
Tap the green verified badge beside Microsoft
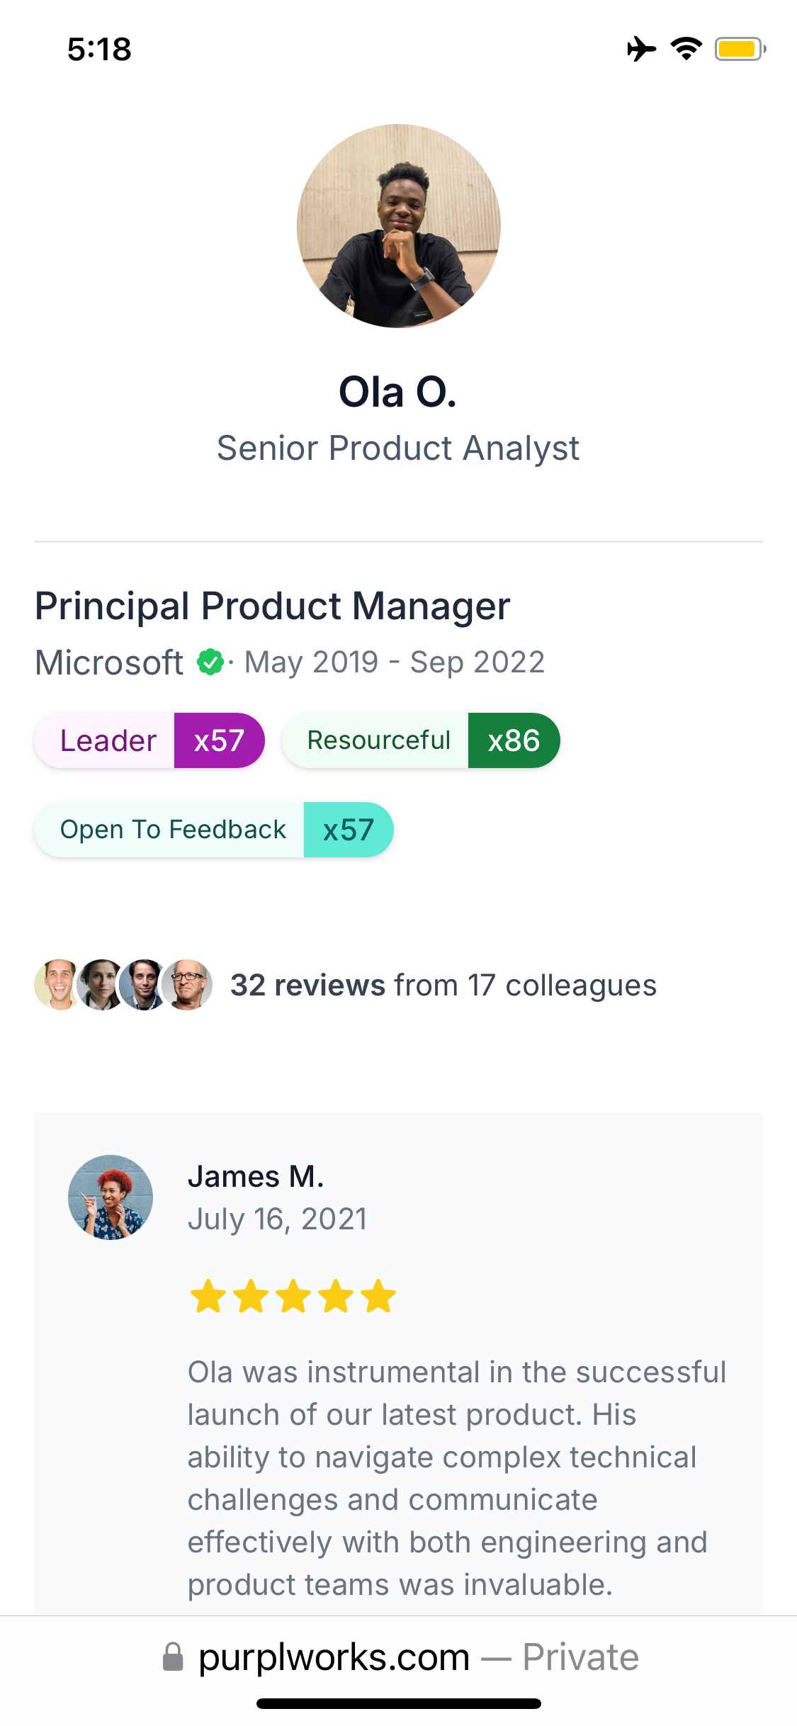(210, 662)
